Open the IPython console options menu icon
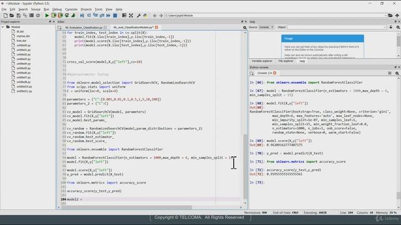The width and height of the screenshot is (401, 225). pos(390,73)
